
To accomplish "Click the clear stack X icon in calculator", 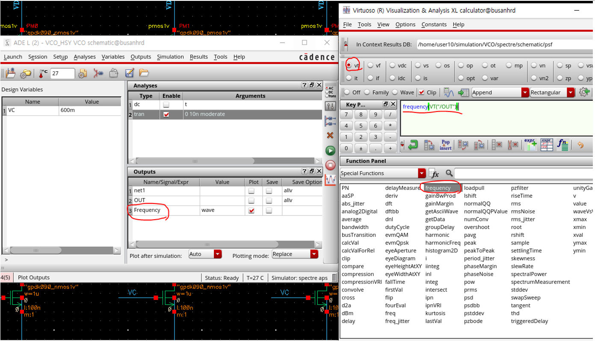I will tap(513, 145).
